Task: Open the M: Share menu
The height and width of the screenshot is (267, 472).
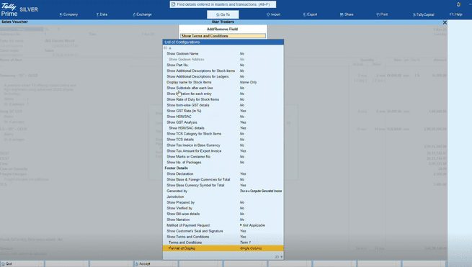Action: tap(347, 14)
